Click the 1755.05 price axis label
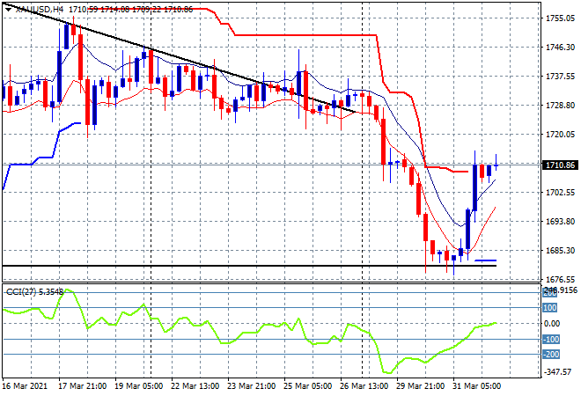581x396 pixels. [x=560, y=18]
